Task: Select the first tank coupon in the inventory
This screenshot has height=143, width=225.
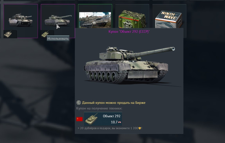Action: pos(21,21)
